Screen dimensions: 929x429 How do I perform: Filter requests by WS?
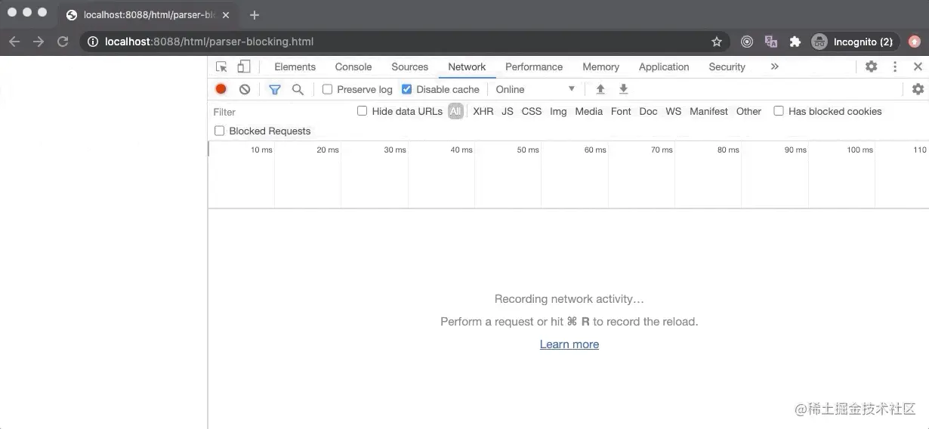click(x=674, y=111)
